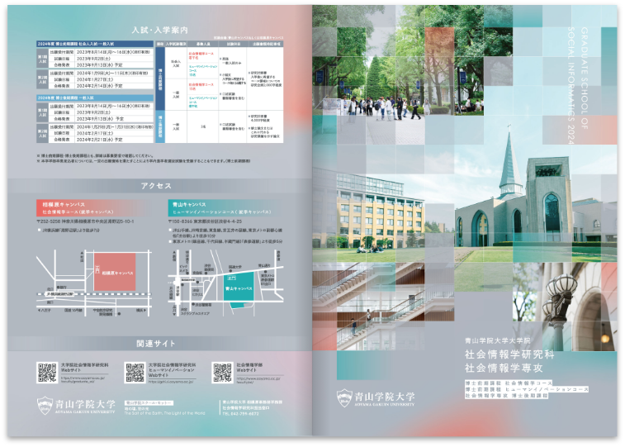
Task: Click the greater.aoyama.ac.jp URL under 大学院社会情報学研究科 Webサイト
Action: click(x=83, y=379)
